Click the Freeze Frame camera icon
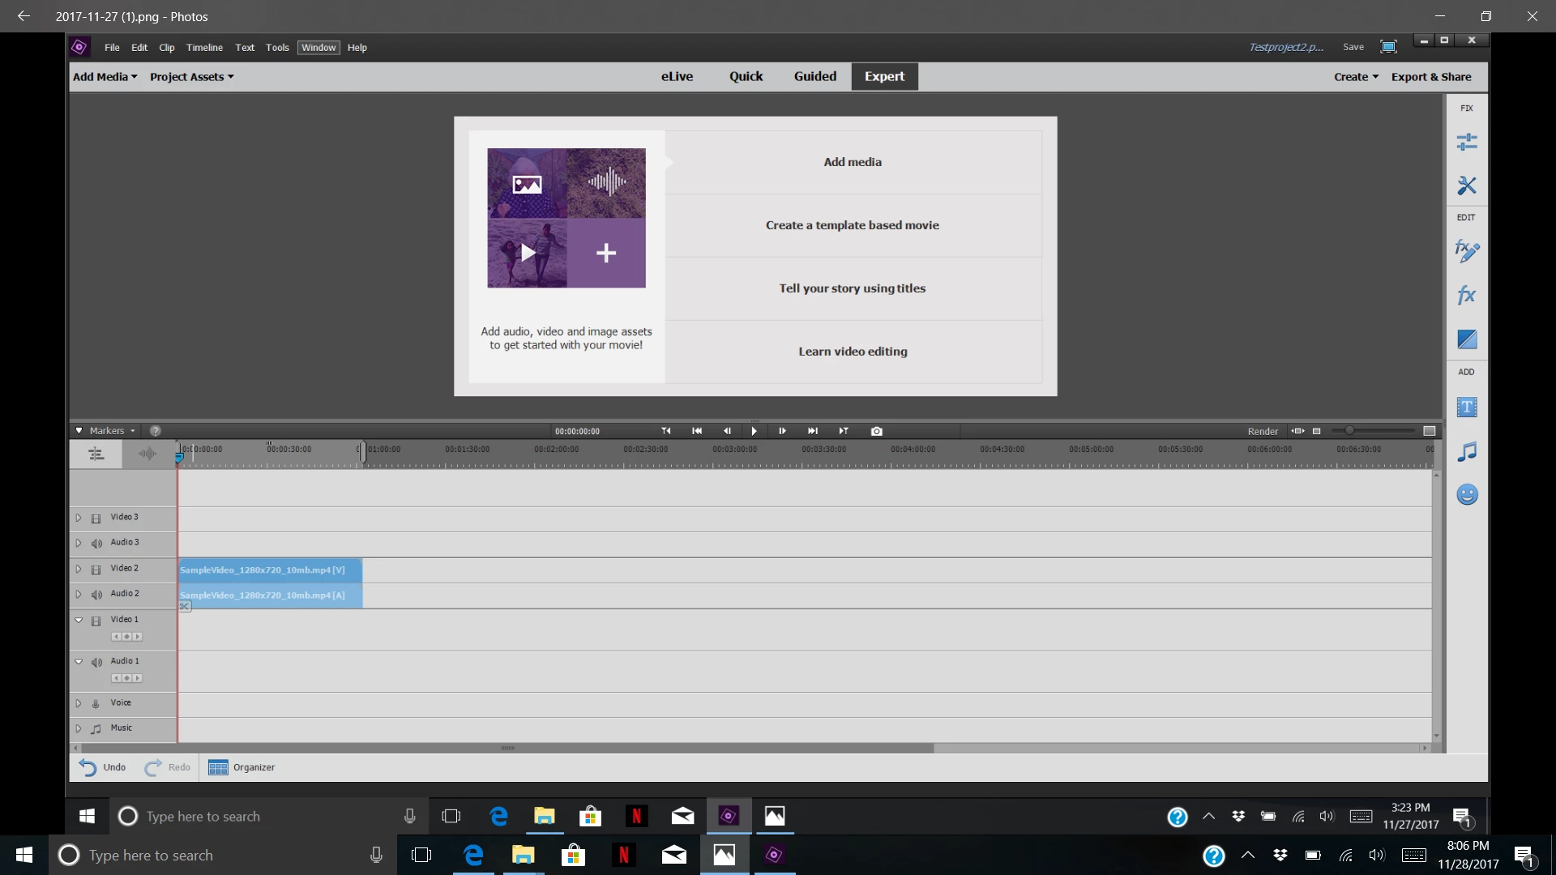Screen dimensions: 1556x875 [876, 431]
